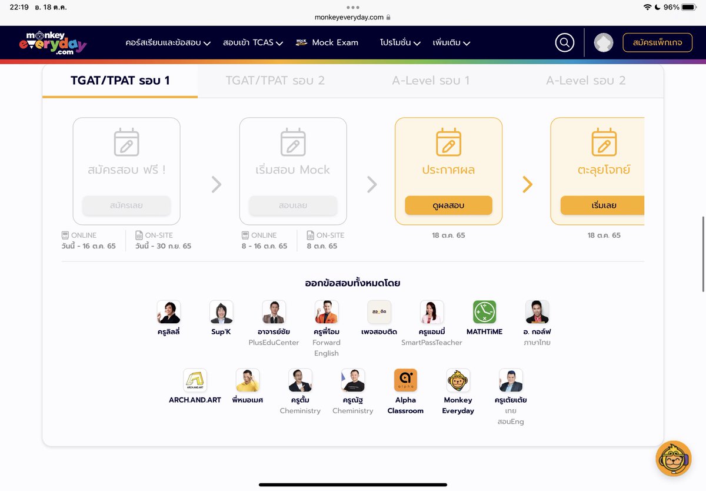Select the ครูพี่โอม tutor photo

[327, 312]
